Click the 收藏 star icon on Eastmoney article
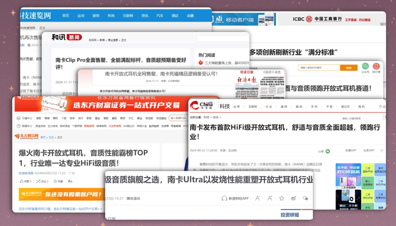 click(55, 181)
